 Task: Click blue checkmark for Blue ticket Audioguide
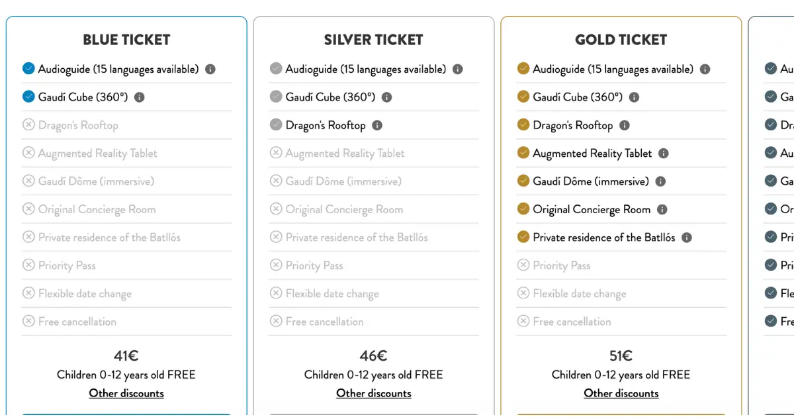28,68
